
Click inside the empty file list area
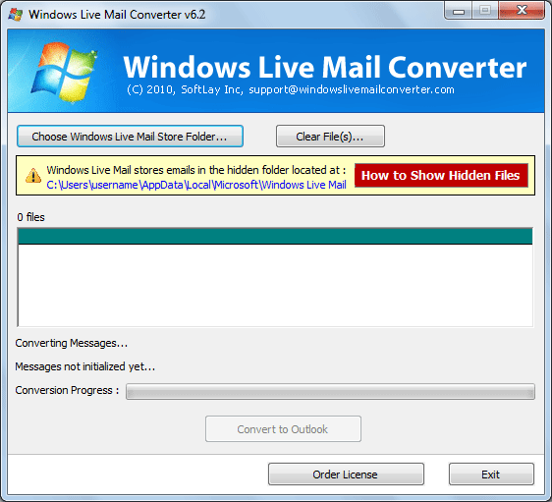tap(275, 285)
